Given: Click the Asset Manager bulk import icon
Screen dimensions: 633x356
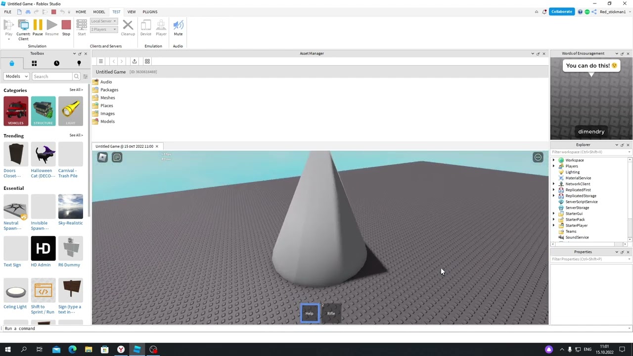Looking at the screenshot, I should 134,61.
